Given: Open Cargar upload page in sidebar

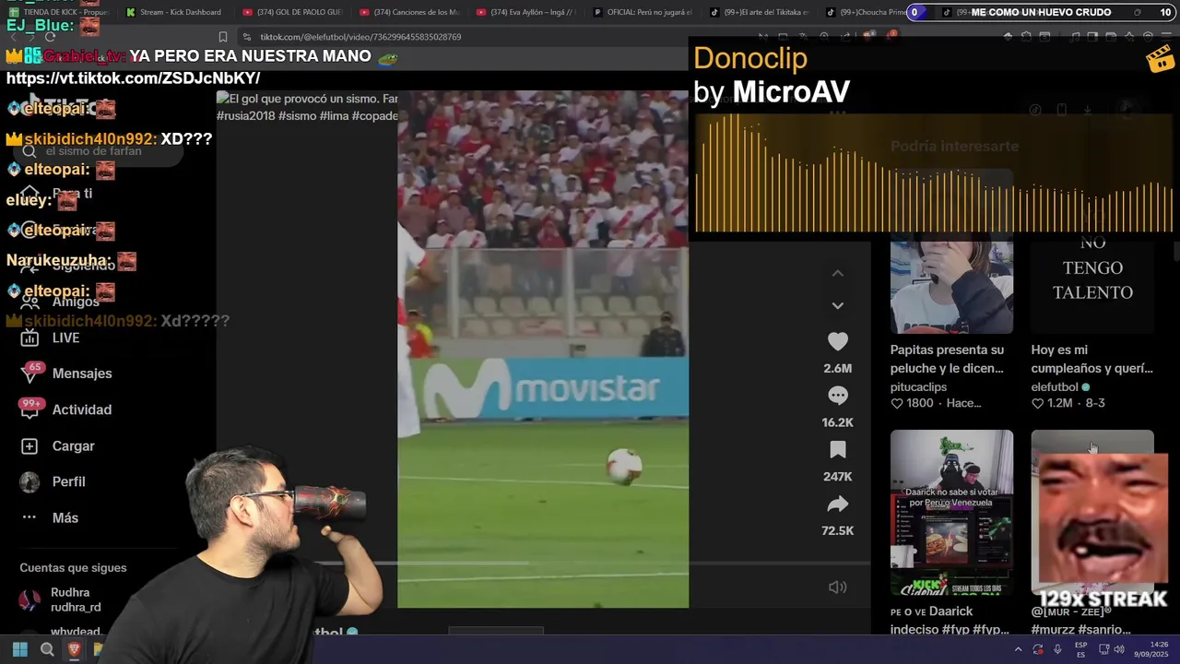Looking at the screenshot, I should tap(73, 445).
